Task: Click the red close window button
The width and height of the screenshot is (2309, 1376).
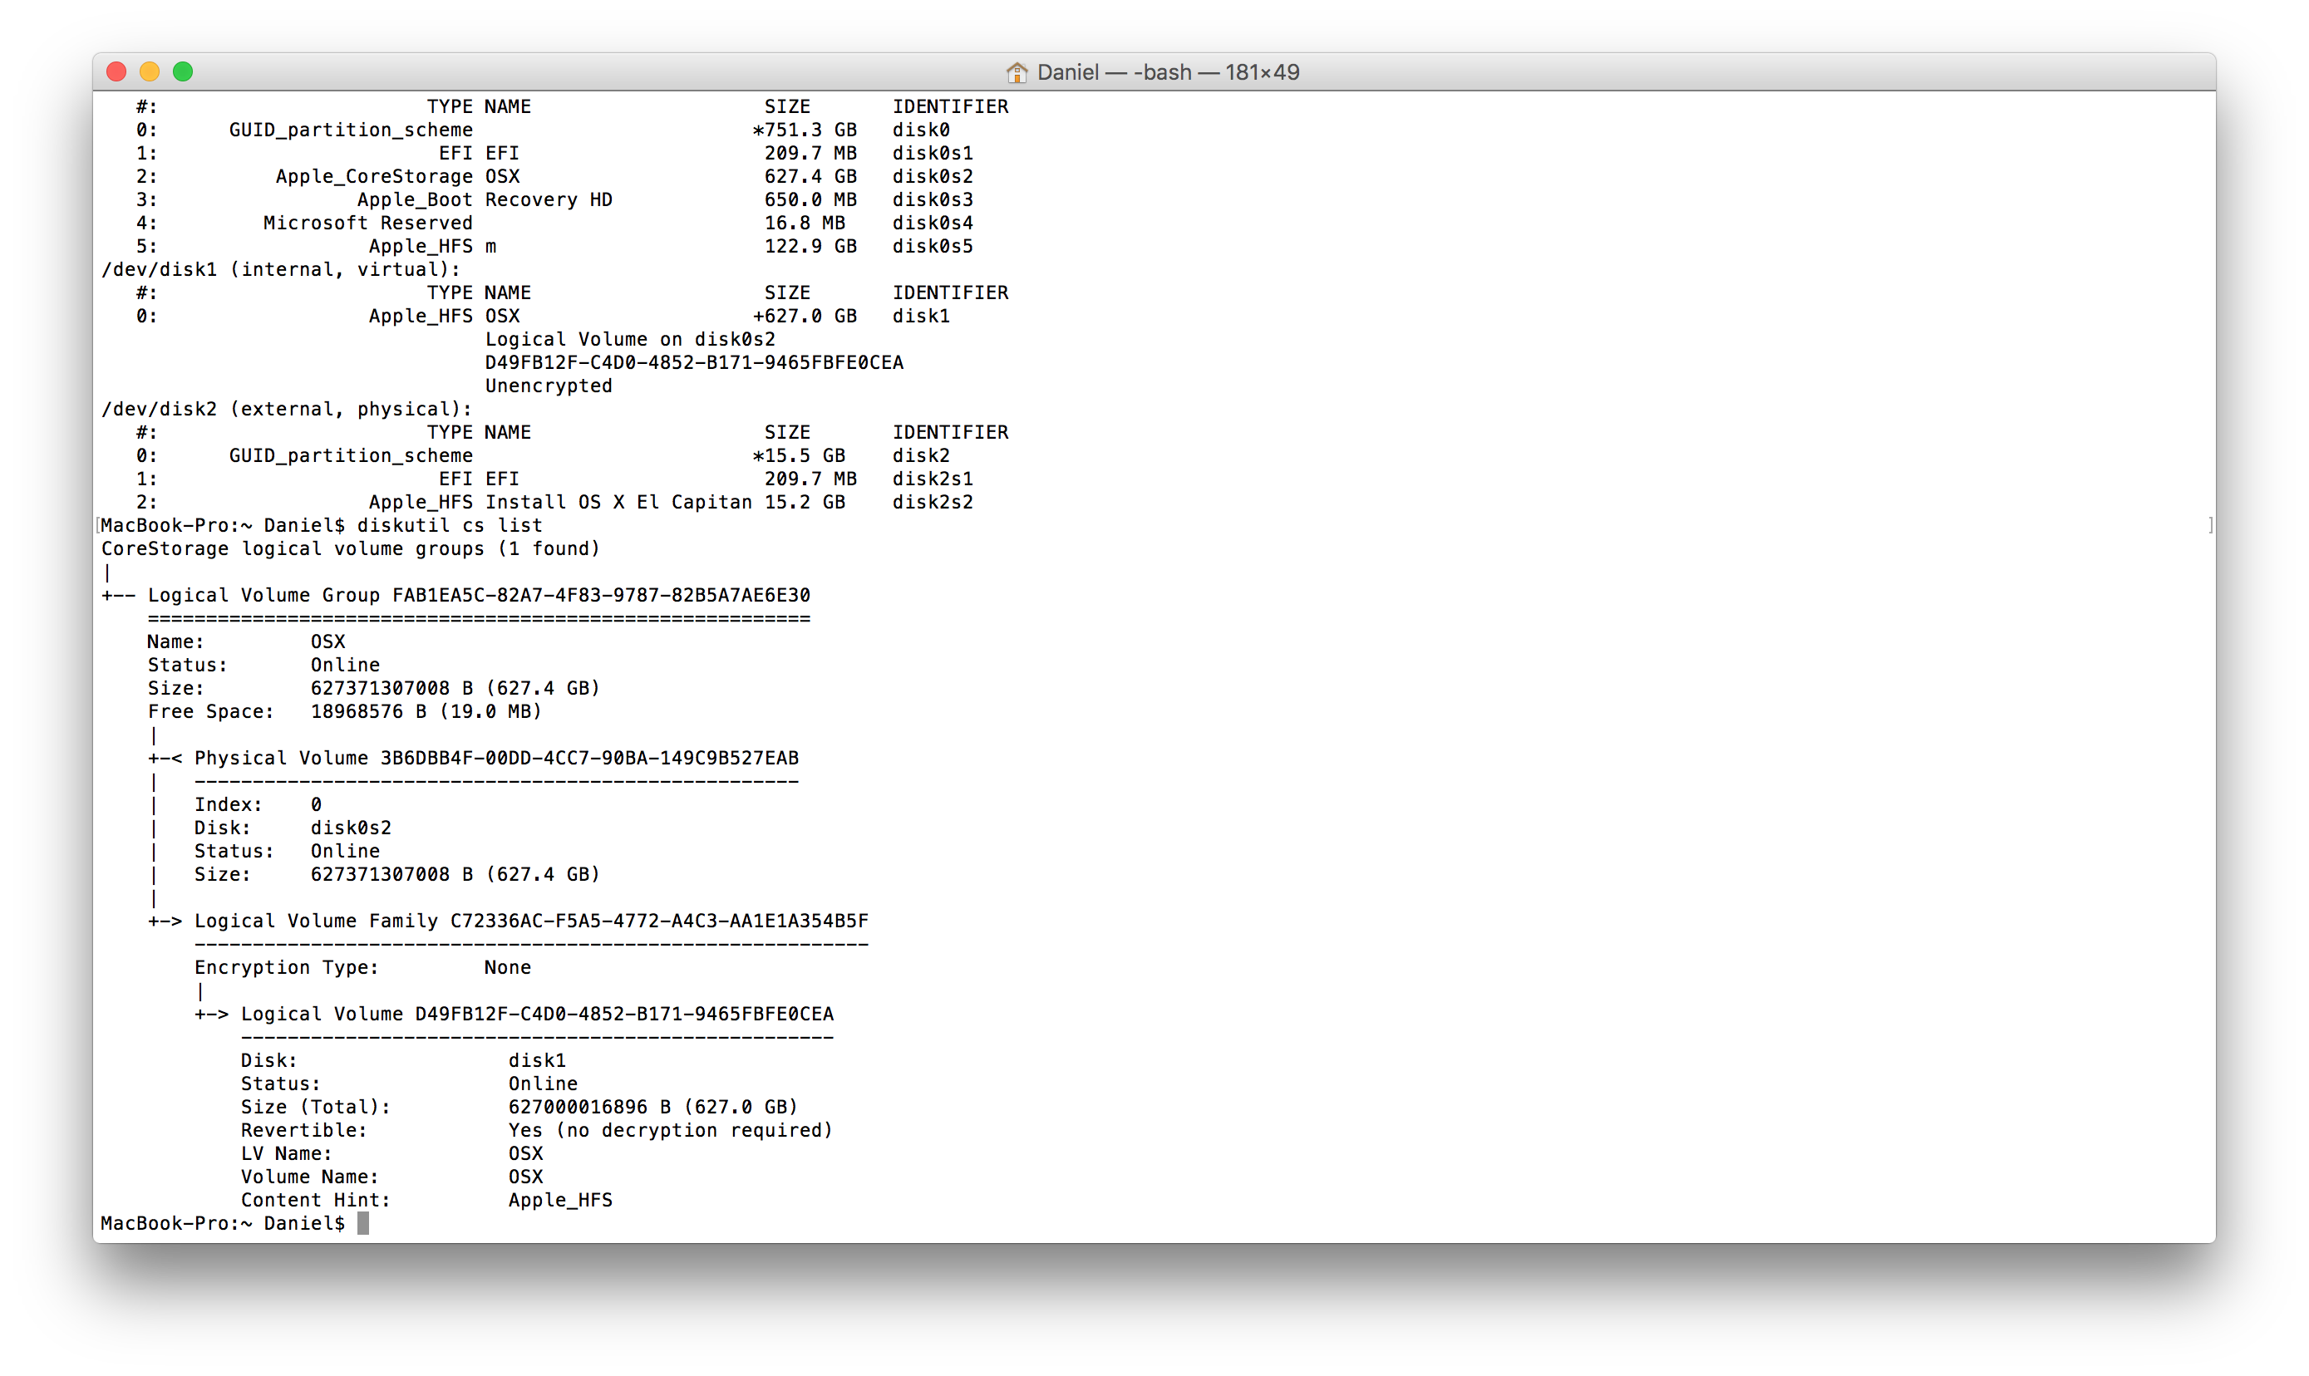Action: tap(117, 71)
